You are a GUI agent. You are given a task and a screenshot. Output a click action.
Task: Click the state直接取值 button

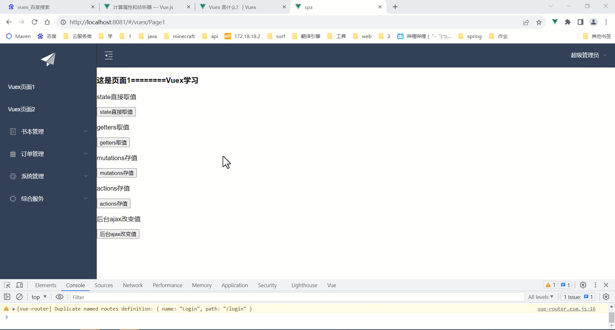coord(116,112)
